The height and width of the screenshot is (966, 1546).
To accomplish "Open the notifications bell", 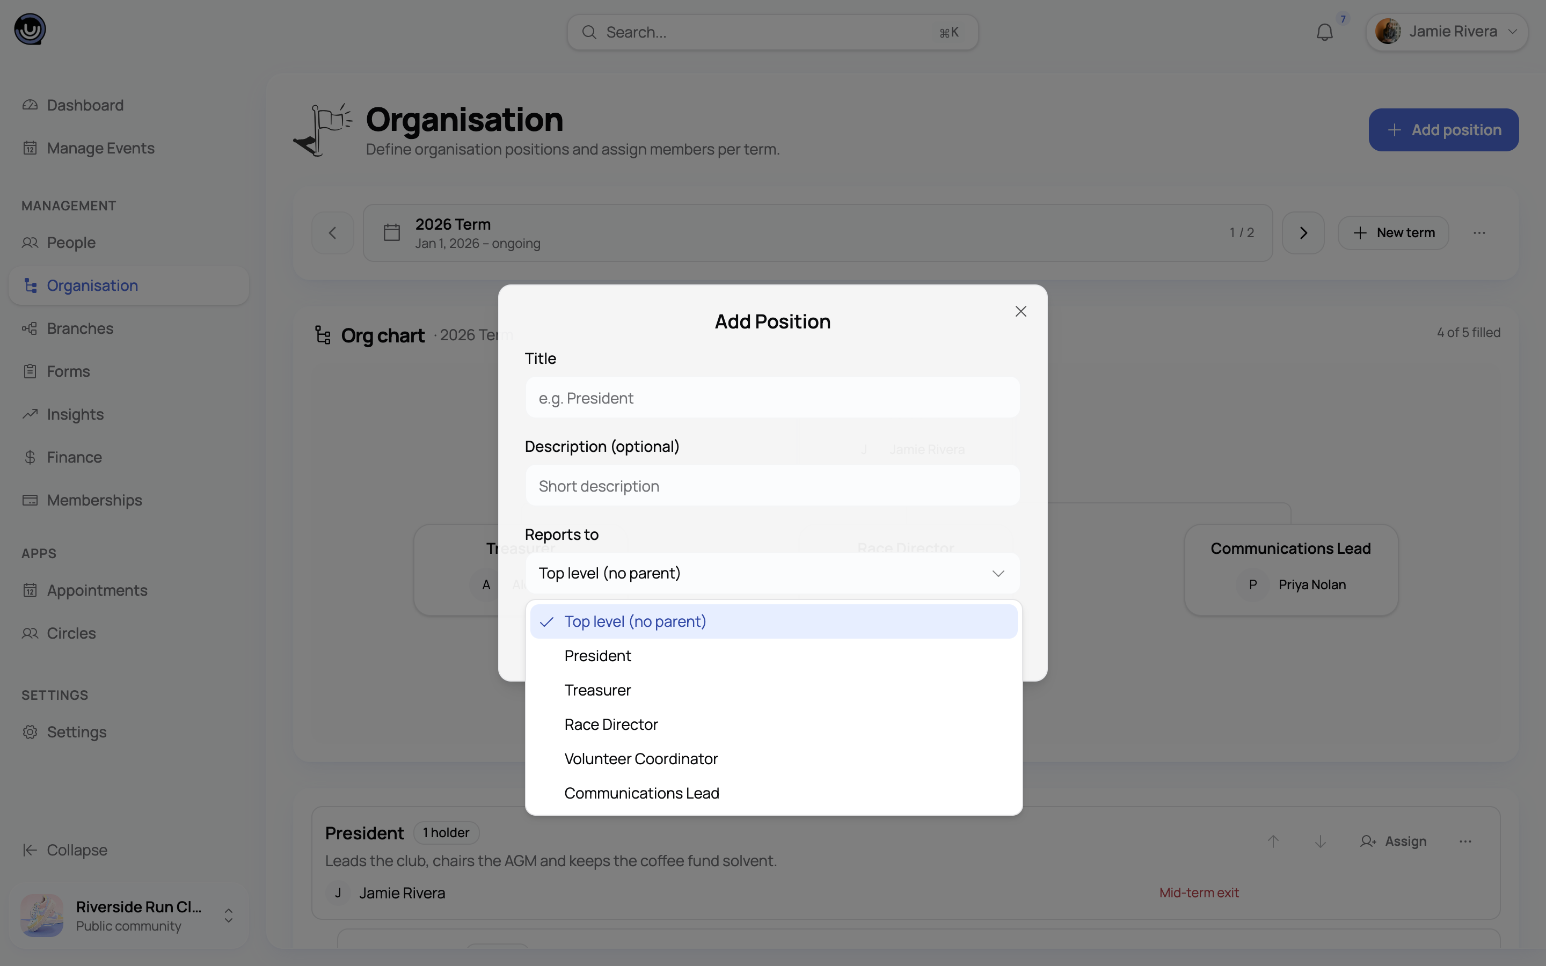I will point(1324,32).
